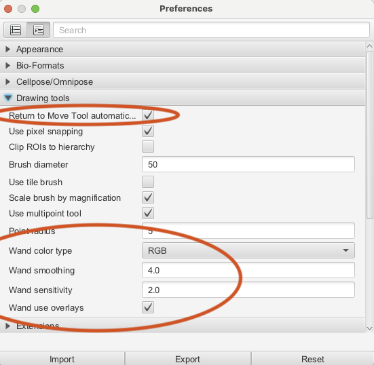Click the vertical scrollbar thumb
The image size is (374, 365).
(370, 135)
